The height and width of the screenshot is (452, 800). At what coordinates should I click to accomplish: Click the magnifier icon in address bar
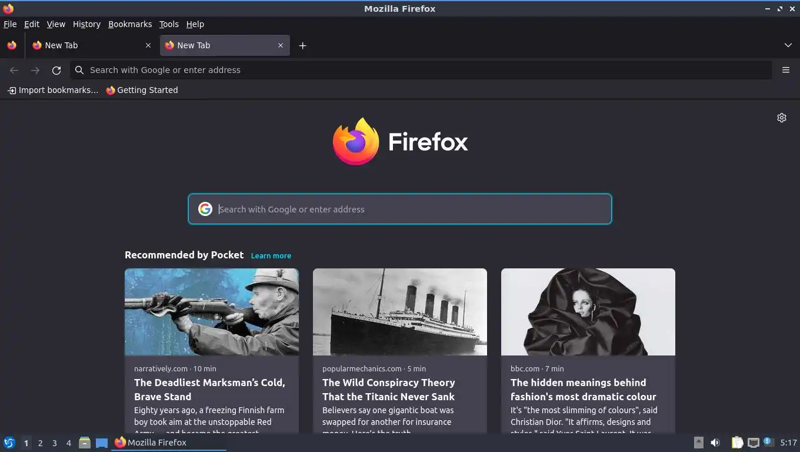coord(79,70)
